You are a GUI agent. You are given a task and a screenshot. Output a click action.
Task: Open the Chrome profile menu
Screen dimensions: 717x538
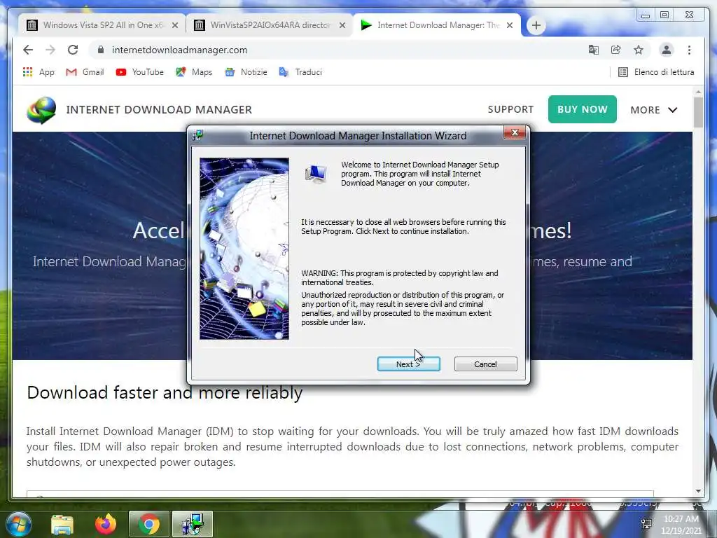tap(667, 50)
